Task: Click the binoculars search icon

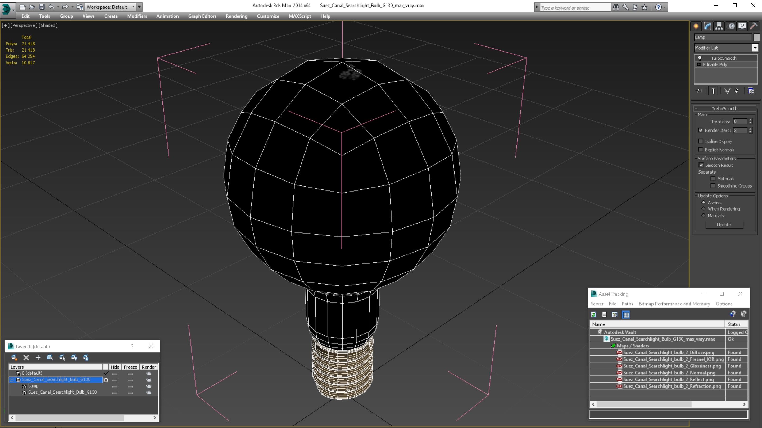Action: point(616,7)
